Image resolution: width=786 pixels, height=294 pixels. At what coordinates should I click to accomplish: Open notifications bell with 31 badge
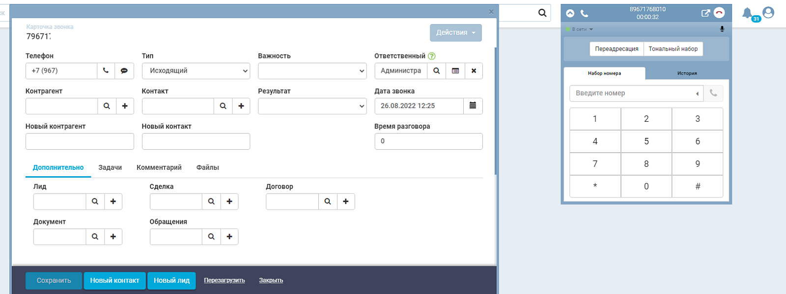(747, 13)
